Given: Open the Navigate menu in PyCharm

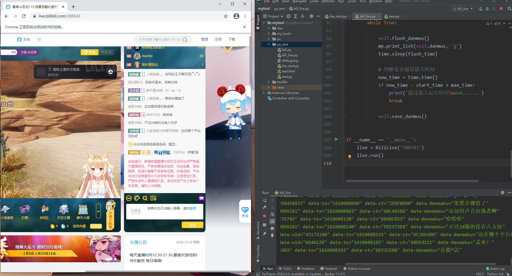Looking at the screenshot, I should (299, 1).
